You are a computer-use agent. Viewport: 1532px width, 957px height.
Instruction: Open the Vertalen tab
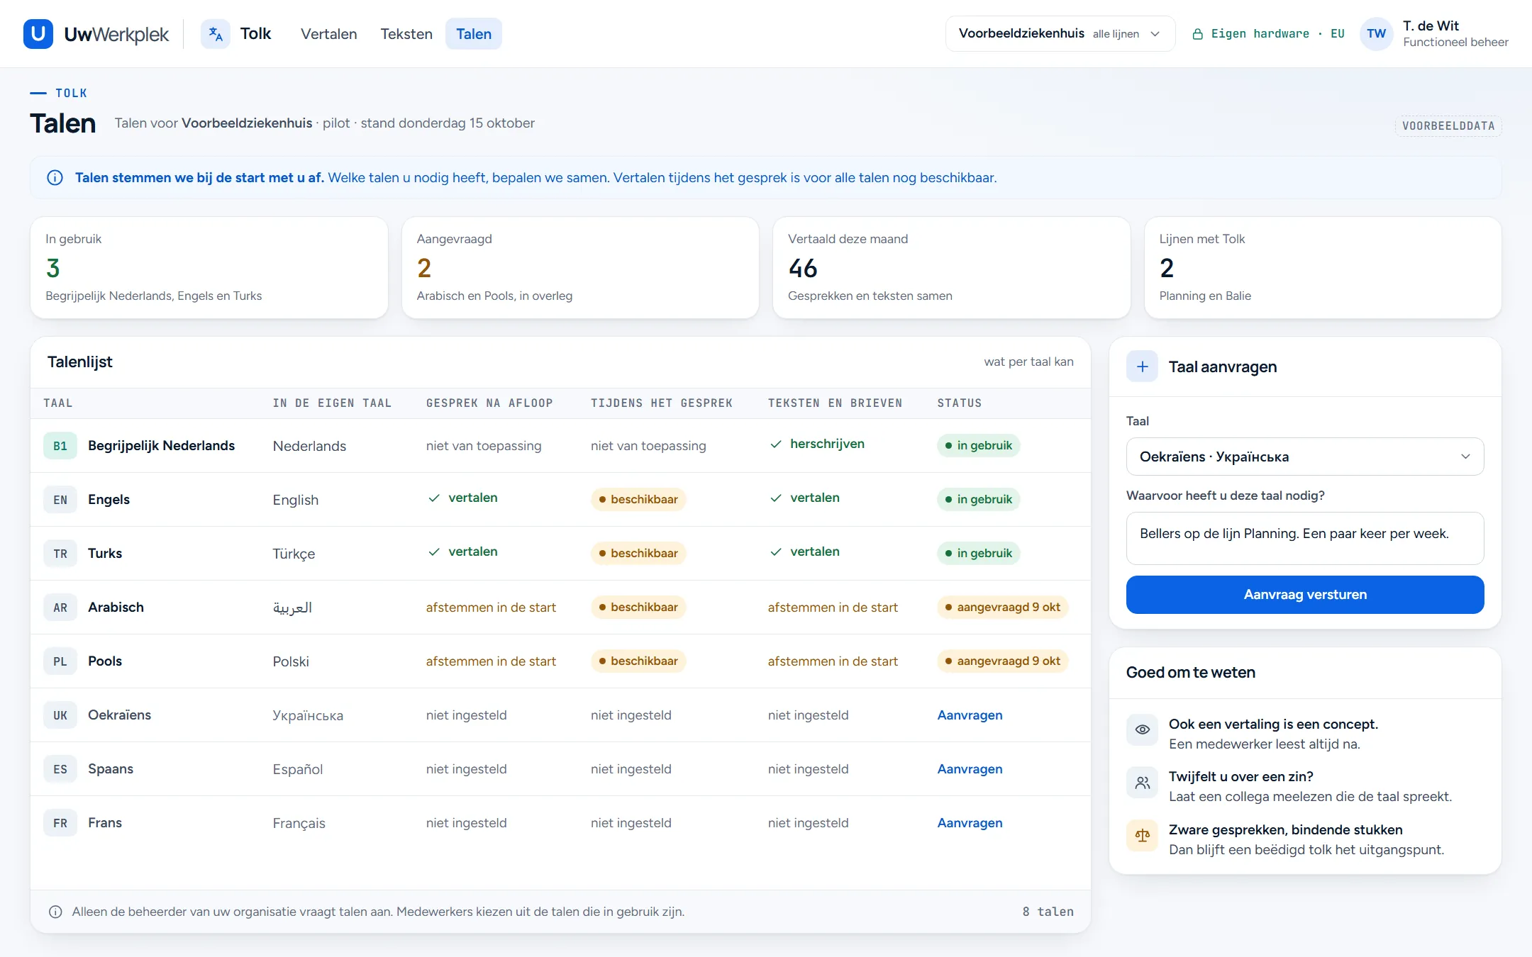(328, 33)
